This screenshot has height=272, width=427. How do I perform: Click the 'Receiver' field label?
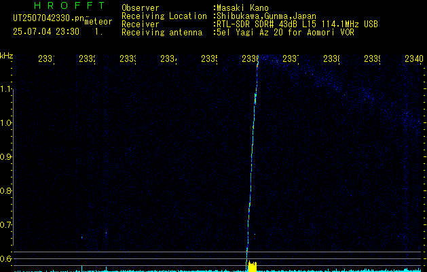click(141, 24)
